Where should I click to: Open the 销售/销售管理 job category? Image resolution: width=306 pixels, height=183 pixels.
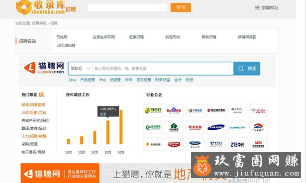pyautogui.click(x=33, y=105)
